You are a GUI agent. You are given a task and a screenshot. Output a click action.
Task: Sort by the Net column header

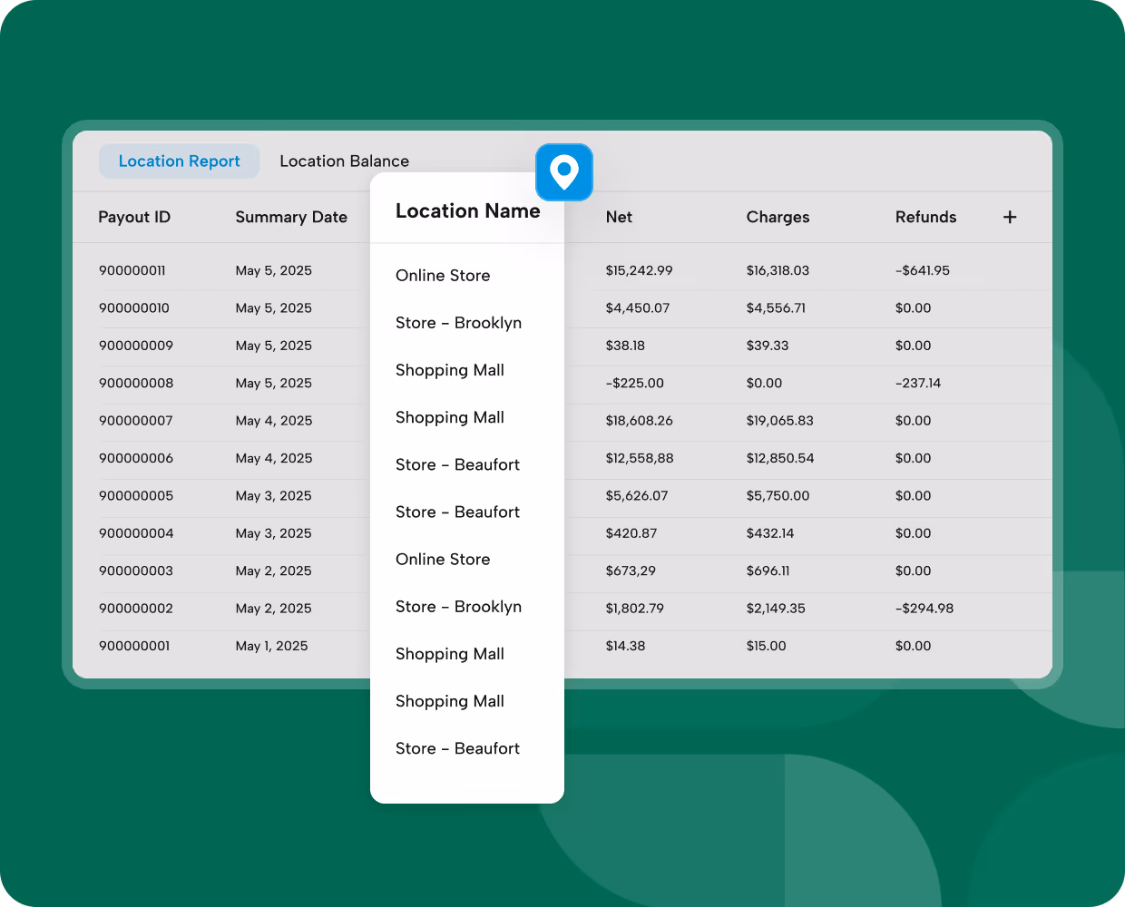[619, 217]
